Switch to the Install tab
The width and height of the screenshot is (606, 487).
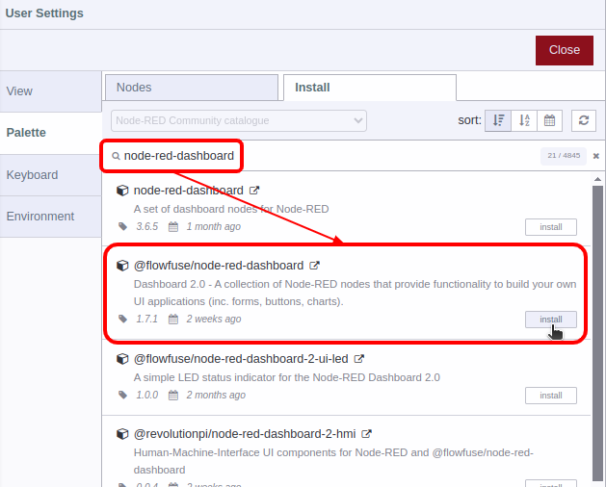(370, 88)
